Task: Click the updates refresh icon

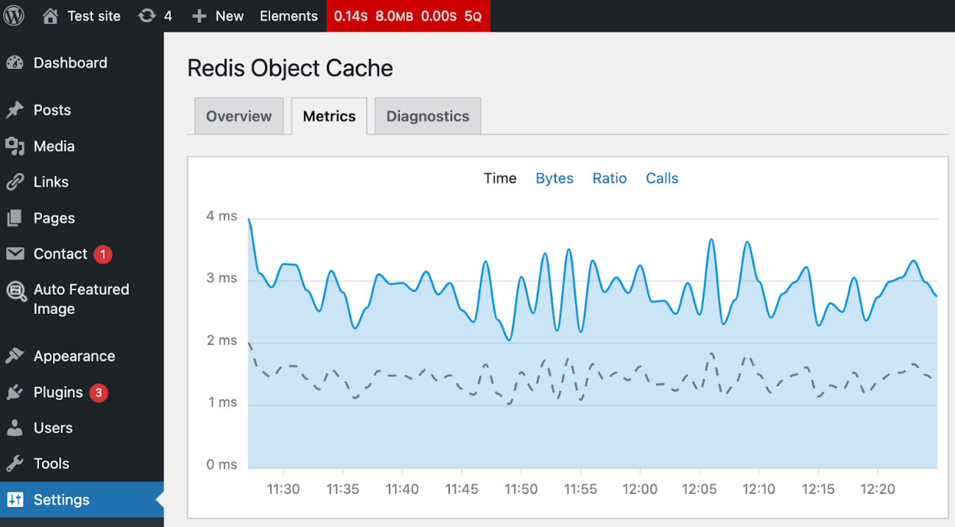Action: [147, 16]
